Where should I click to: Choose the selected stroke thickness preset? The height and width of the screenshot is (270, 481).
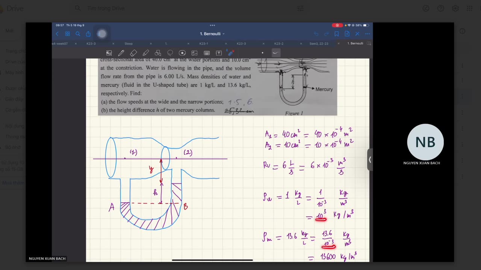pos(275,53)
